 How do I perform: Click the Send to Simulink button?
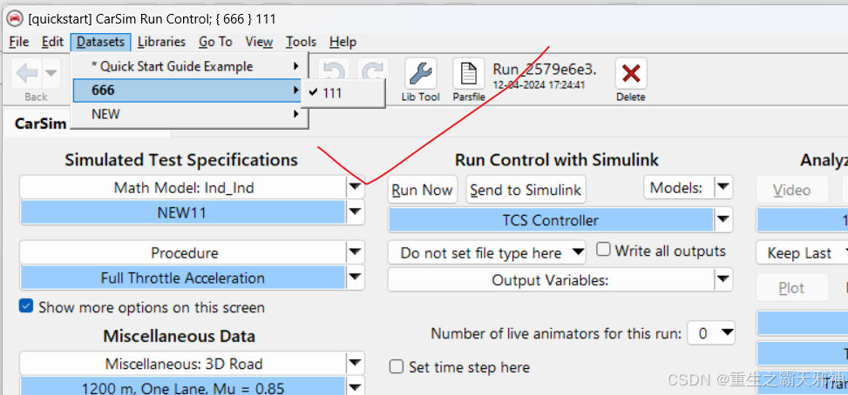tap(526, 190)
